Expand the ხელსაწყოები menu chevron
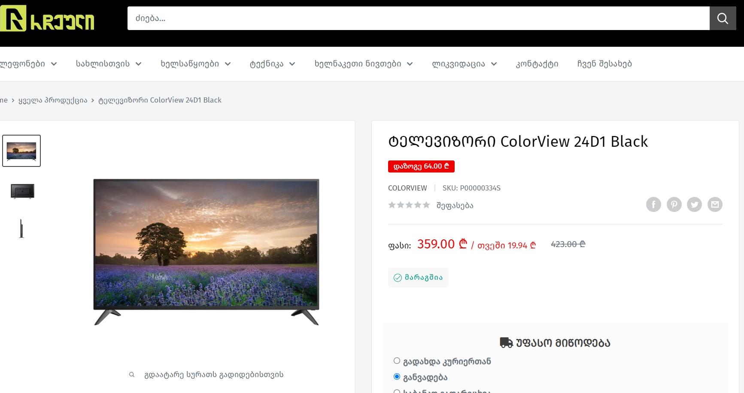 [228, 64]
